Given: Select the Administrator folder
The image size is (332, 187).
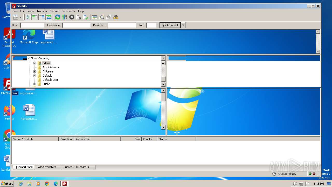Looking at the screenshot, I should (51, 67).
